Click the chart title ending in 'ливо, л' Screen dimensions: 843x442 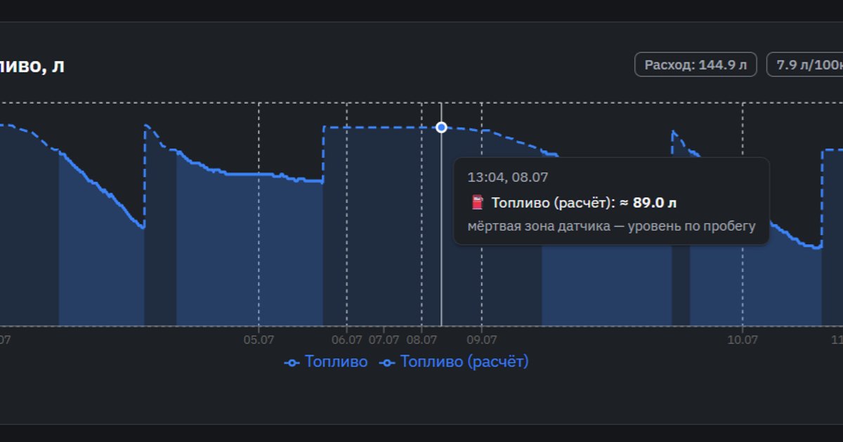(32, 67)
